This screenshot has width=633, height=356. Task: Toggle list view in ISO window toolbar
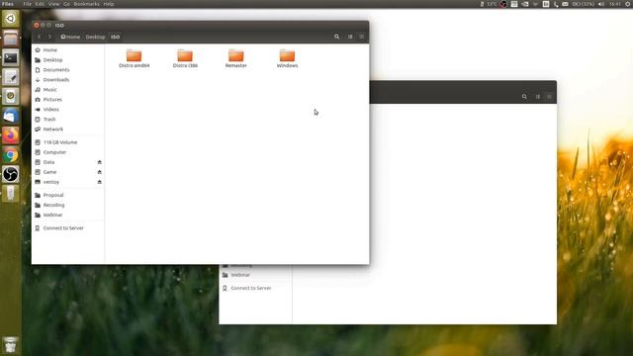point(350,37)
